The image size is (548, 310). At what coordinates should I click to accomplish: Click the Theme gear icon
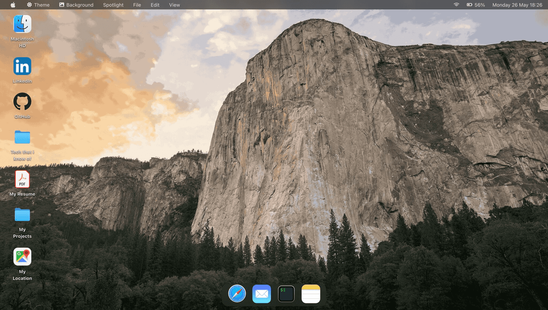[x=29, y=5]
